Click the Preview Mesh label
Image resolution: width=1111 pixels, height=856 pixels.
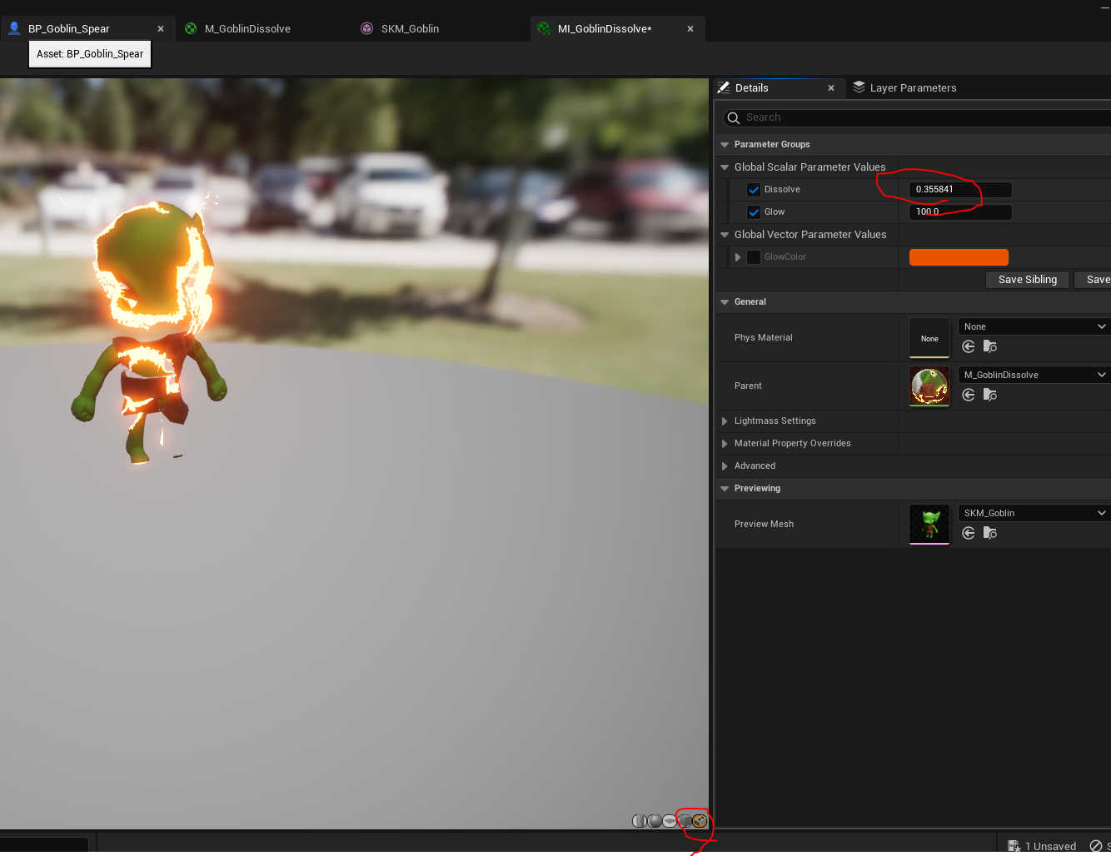pyautogui.click(x=764, y=525)
